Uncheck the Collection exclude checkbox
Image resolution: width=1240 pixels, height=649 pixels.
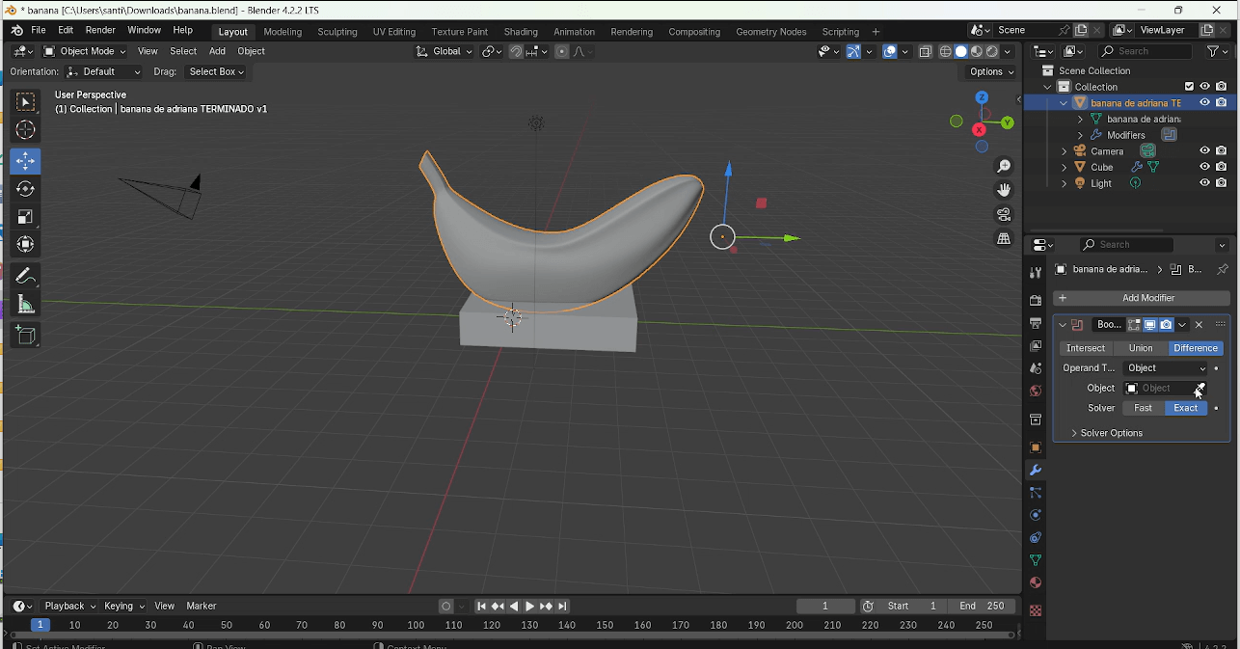click(x=1189, y=87)
